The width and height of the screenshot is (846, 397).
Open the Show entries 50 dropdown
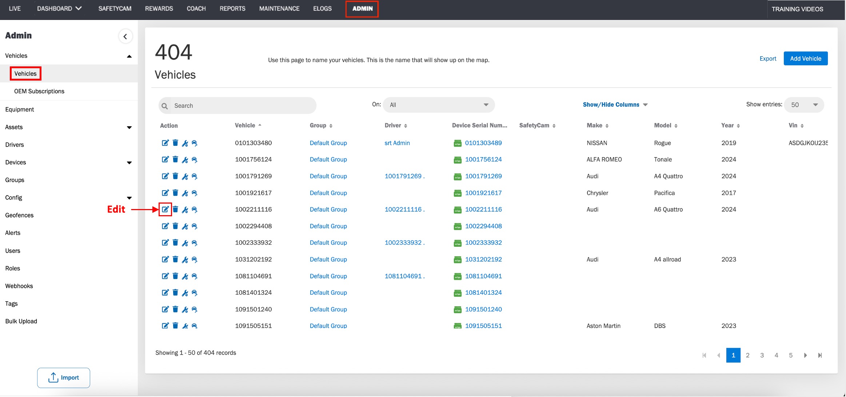804,105
